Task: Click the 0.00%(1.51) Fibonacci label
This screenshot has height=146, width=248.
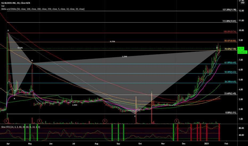Action: [231, 113]
